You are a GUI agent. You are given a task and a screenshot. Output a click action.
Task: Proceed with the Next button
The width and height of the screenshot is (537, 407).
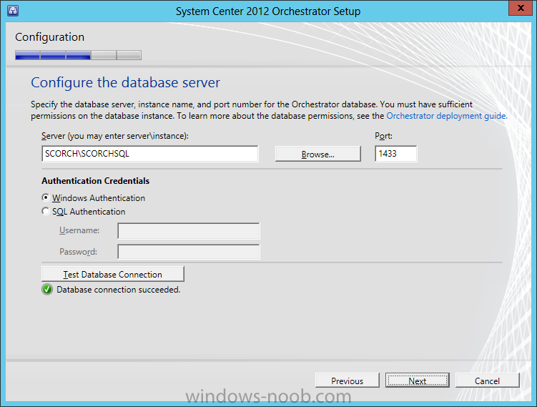[x=418, y=381]
